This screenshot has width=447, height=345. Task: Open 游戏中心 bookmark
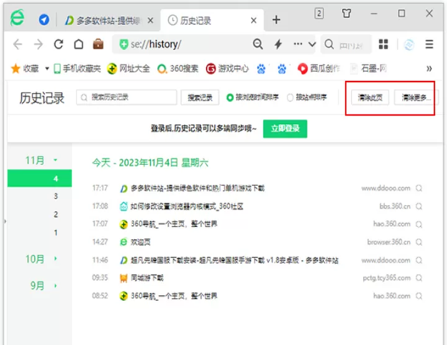(227, 68)
